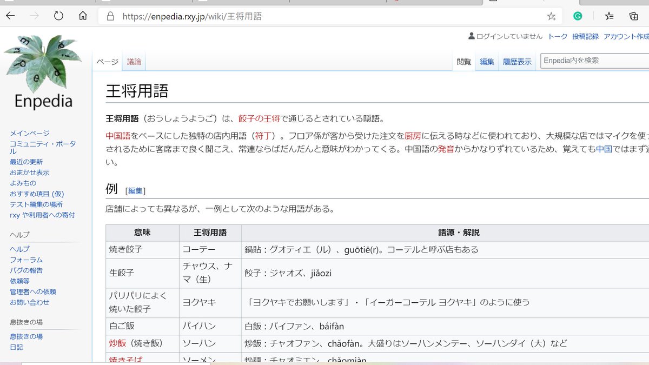The width and height of the screenshot is (649, 365).
Task: Click the アカウント作成 link
Action: coord(626,36)
